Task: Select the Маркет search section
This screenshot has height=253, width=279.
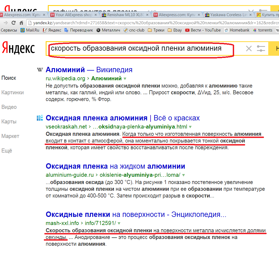Action: 10,136
